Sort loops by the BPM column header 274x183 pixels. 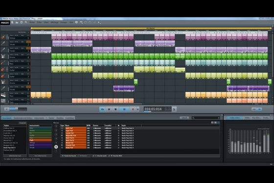point(89,125)
